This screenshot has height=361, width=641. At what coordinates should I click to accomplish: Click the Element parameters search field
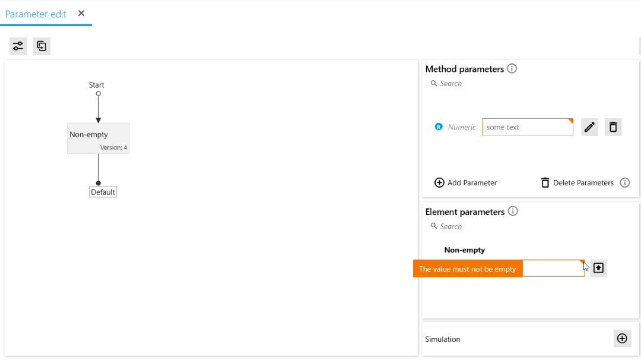pos(475,227)
